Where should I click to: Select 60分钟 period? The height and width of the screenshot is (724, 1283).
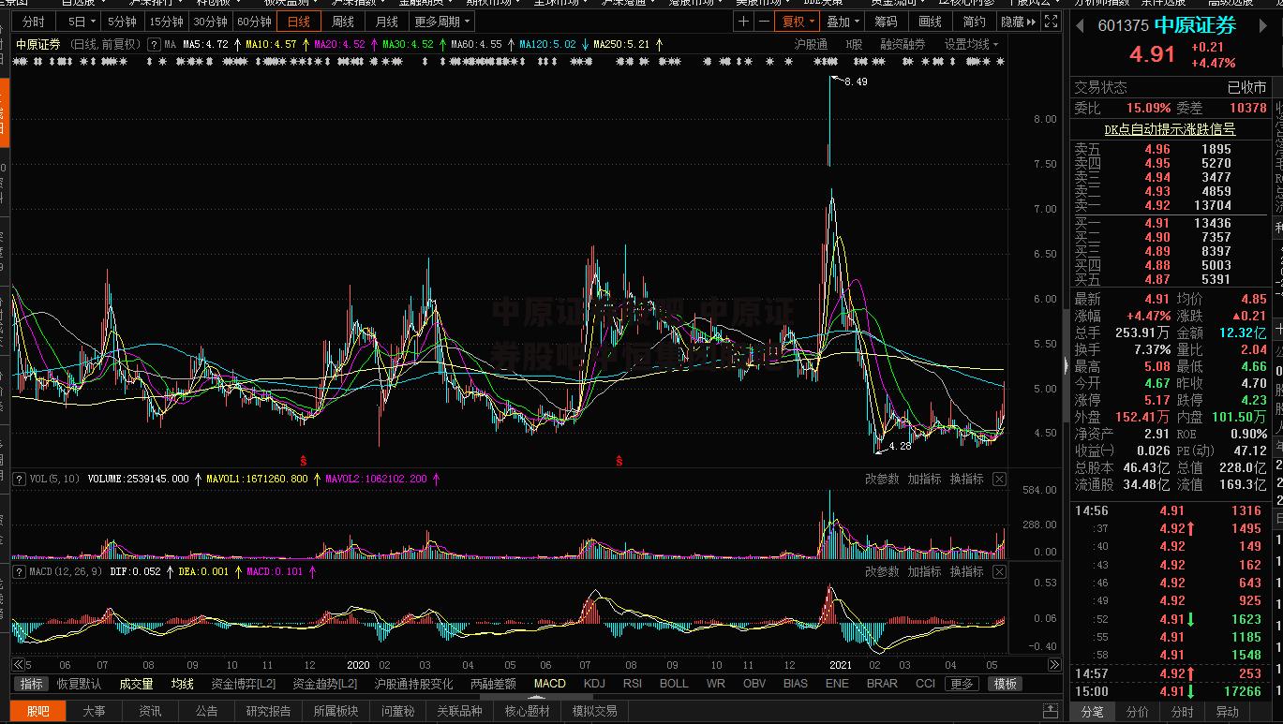click(x=253, y=22)
